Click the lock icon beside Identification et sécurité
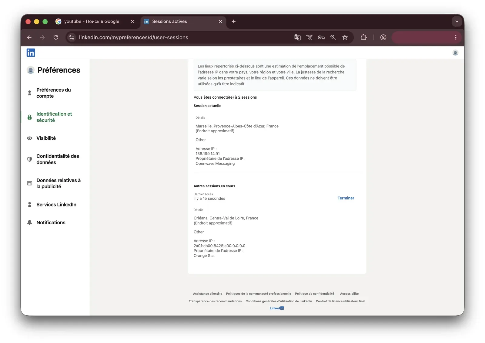This screenshot has height=343, width=485. [29, 117]
